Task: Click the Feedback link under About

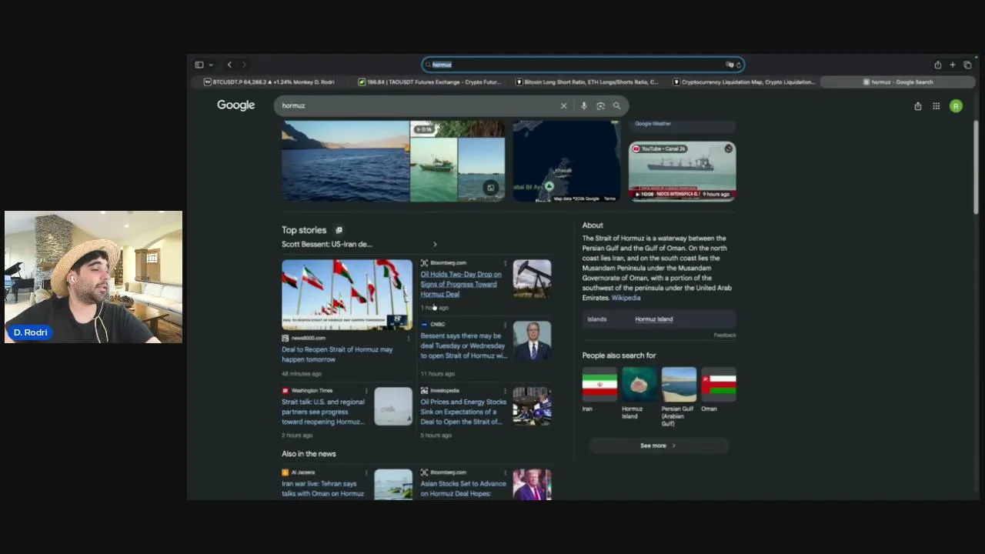Action: 725,335
